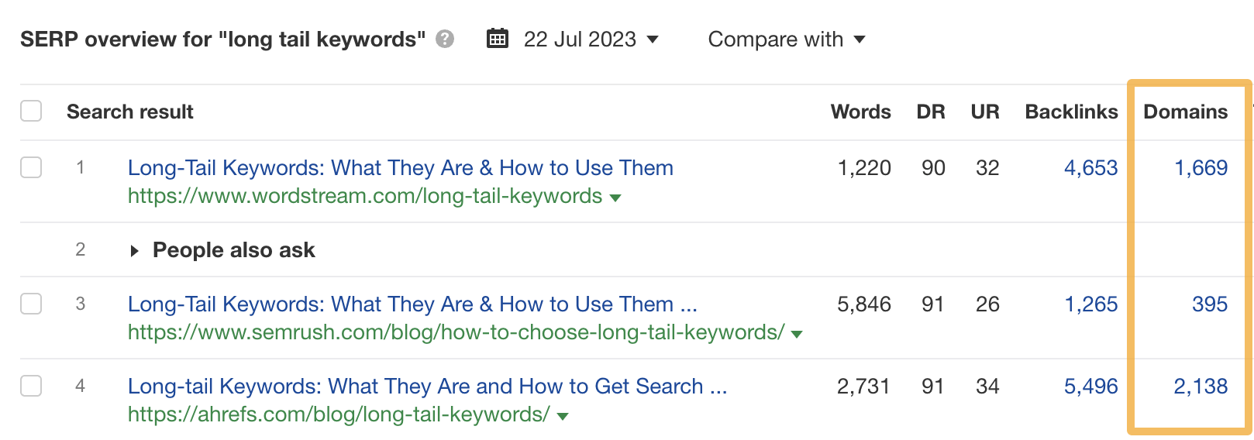Select the checkbox for result 4
The height and width of the screenshot is (440, 1254).
point(31,386)
